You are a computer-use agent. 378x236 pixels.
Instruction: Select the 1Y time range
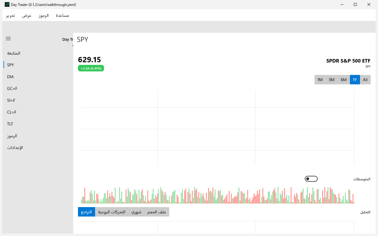click(x=355, y=80)
